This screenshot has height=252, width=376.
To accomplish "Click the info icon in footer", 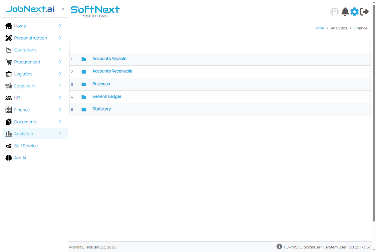I will pyautogui.click(x=279, y=247).
